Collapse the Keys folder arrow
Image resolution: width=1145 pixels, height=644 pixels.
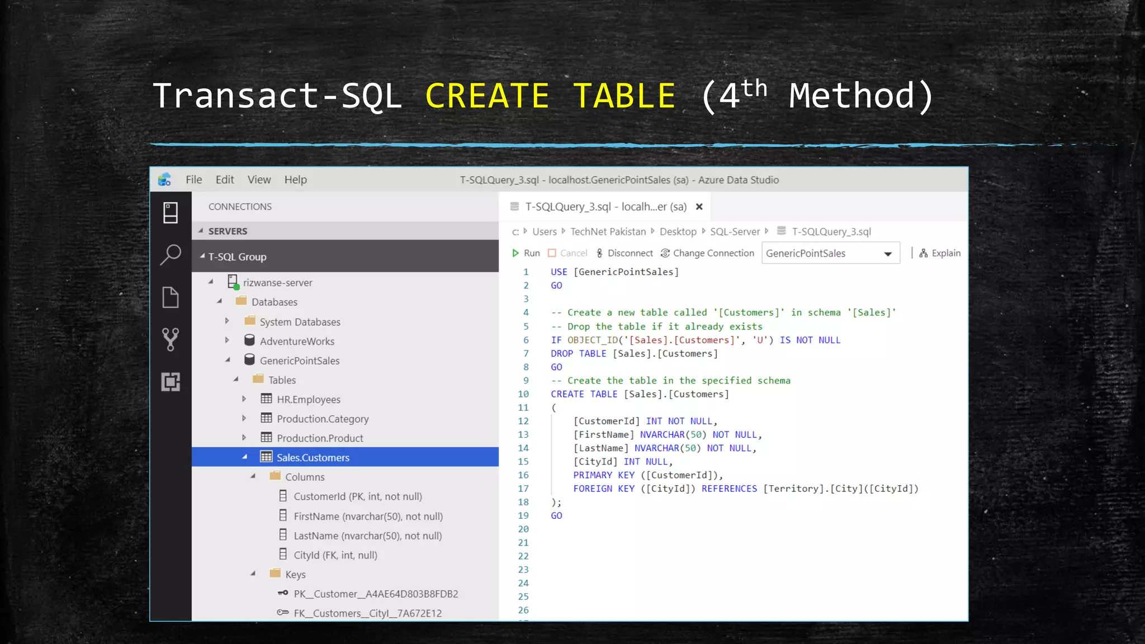(x=253, y=574)
